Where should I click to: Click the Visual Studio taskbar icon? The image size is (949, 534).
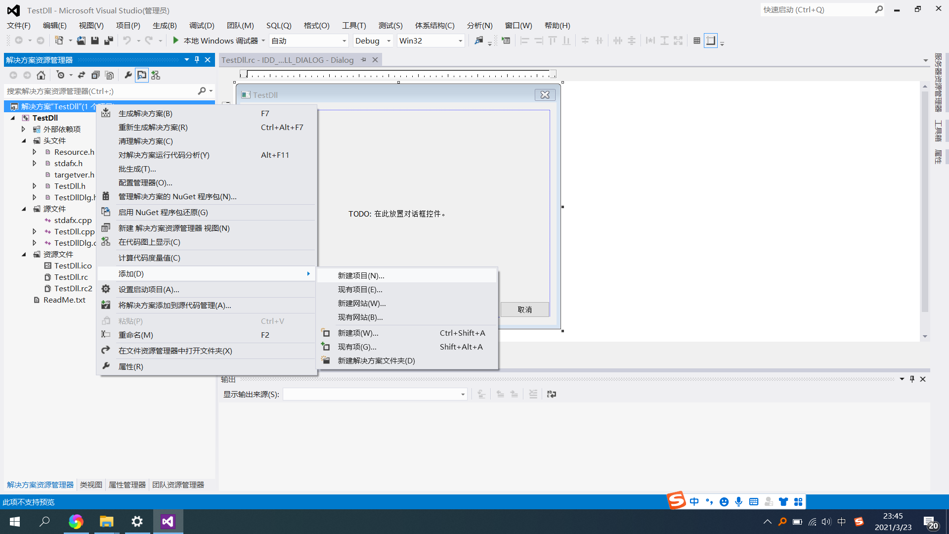pyautogui.click(x=168, y=522)
